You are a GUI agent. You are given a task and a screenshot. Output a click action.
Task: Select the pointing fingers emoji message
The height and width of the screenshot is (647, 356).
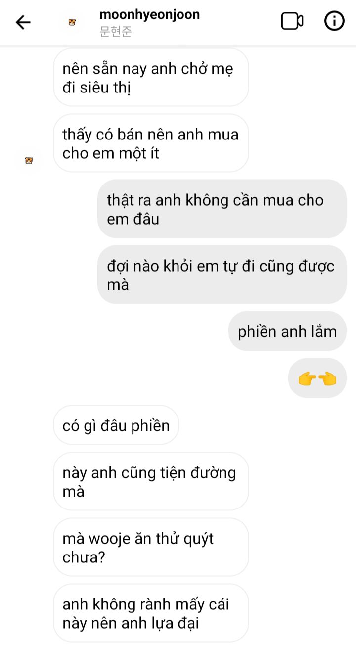point(317,378)
